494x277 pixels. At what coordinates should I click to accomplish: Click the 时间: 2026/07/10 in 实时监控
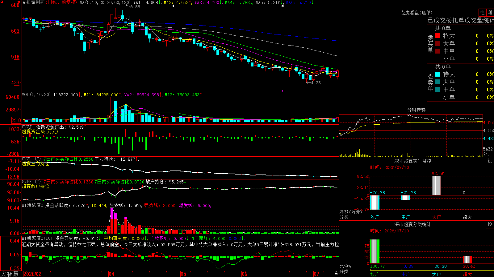[x=390, y=167]
